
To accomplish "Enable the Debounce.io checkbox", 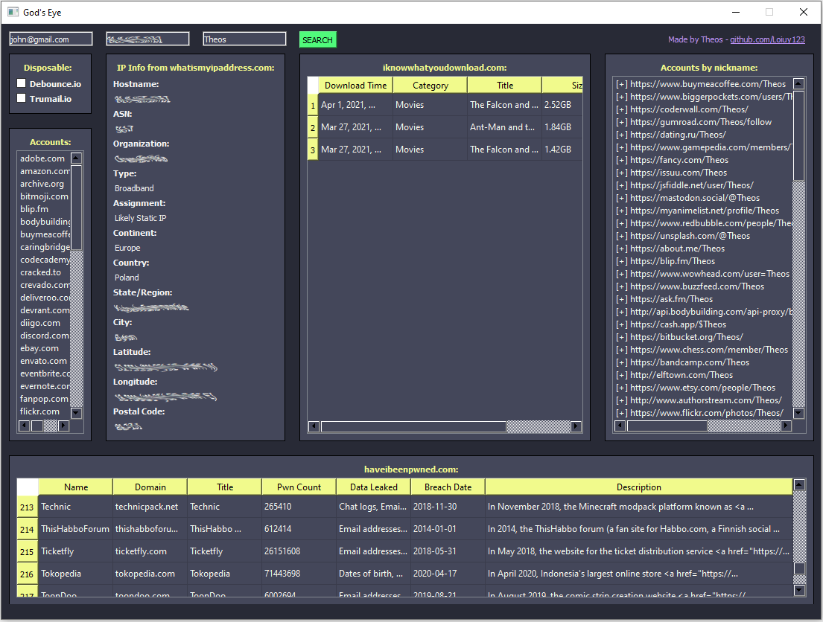I will pyautogui.click(x=22, y=83).
